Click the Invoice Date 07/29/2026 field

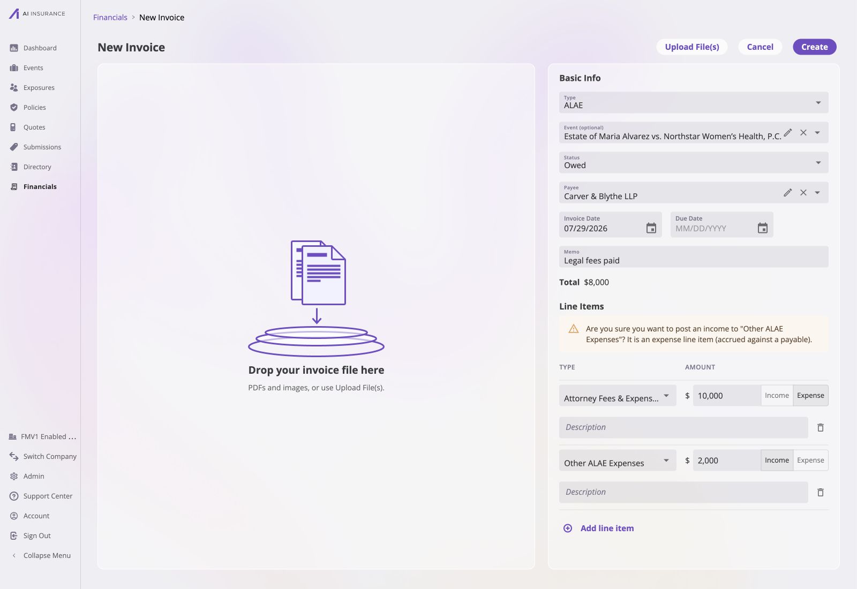pos(611,225)
